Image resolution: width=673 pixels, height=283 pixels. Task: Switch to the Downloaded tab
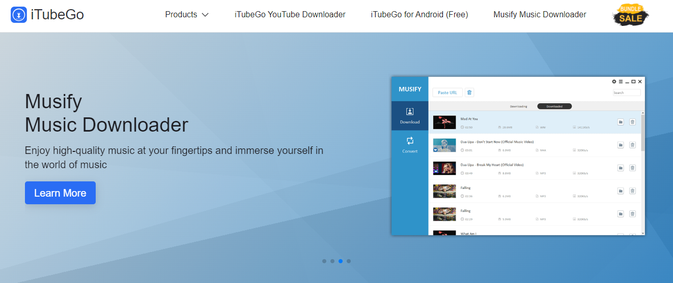554,106
